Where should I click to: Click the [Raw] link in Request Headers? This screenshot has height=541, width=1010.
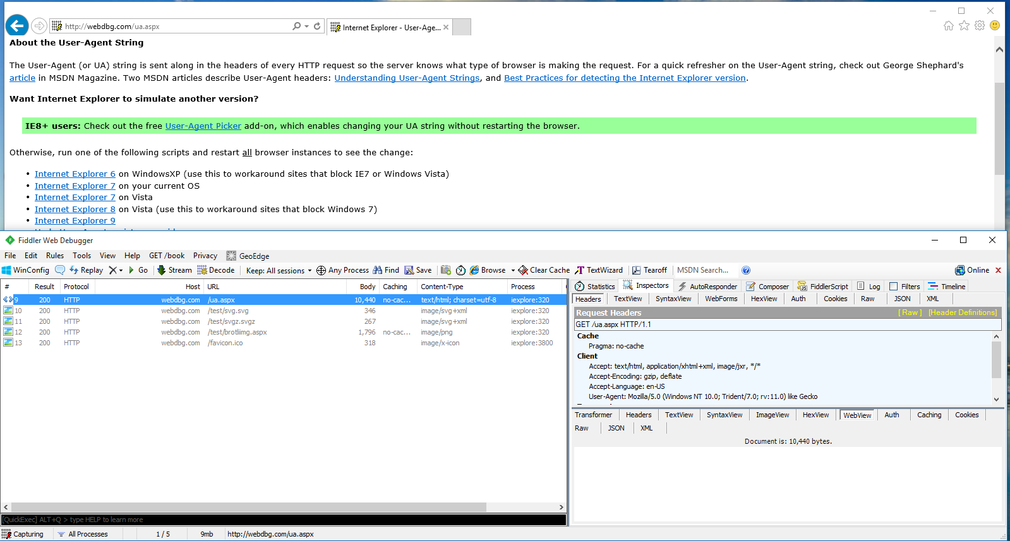tap(910, 312)
